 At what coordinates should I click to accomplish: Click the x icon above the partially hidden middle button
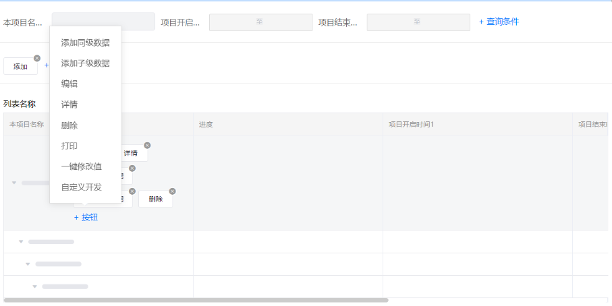[x=132, y=169]
